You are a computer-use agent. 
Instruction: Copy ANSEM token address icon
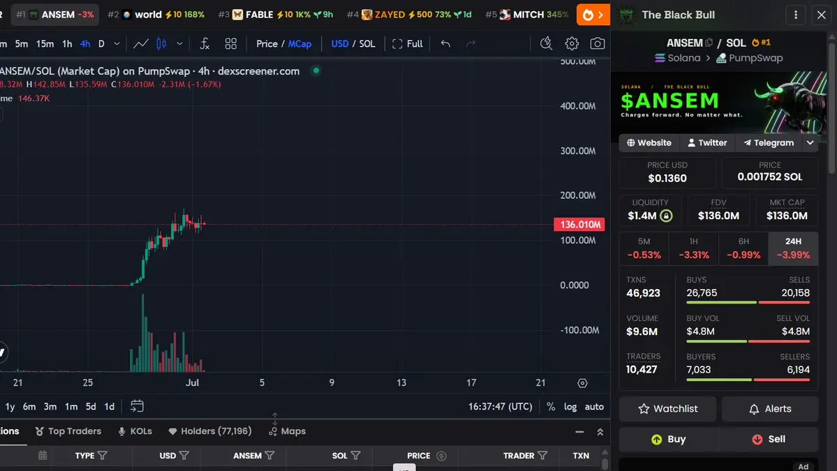tap(709, 43)
